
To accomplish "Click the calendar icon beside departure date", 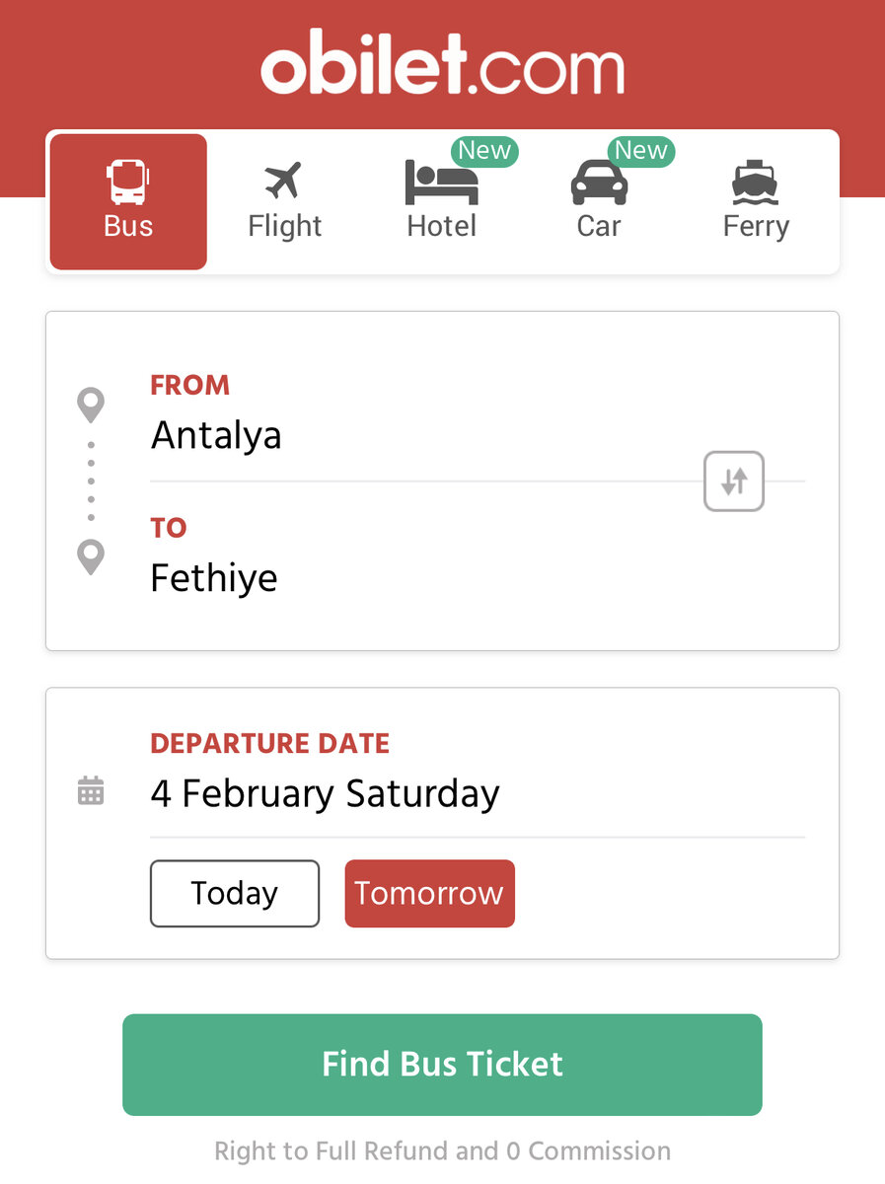I will point(91,791).
